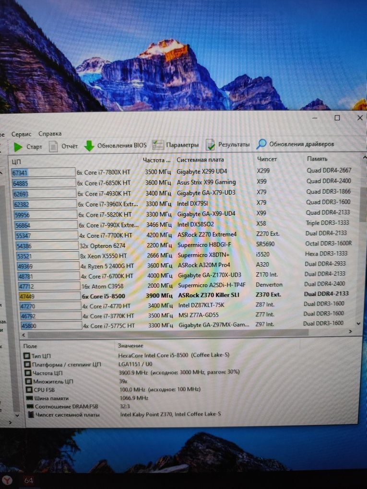Sort by the Память column header

click(317, 159)
